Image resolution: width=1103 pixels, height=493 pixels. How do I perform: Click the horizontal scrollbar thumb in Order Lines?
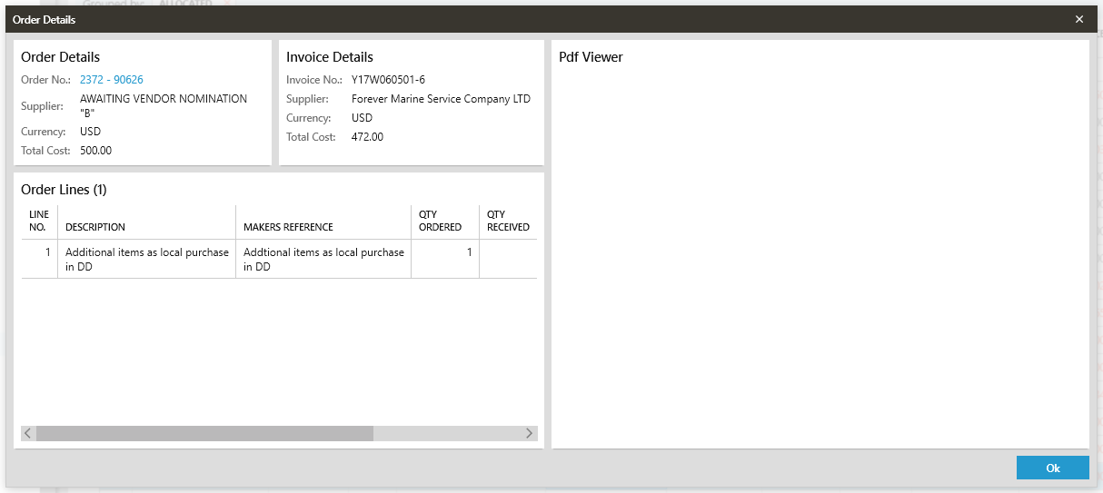(x=204, y=434)
